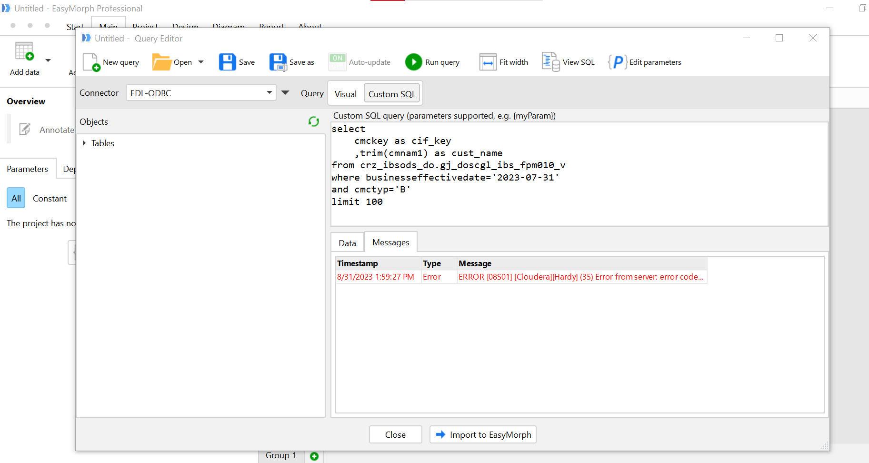Open the Main ribbon tab in EasyMorph

point(109,26)
